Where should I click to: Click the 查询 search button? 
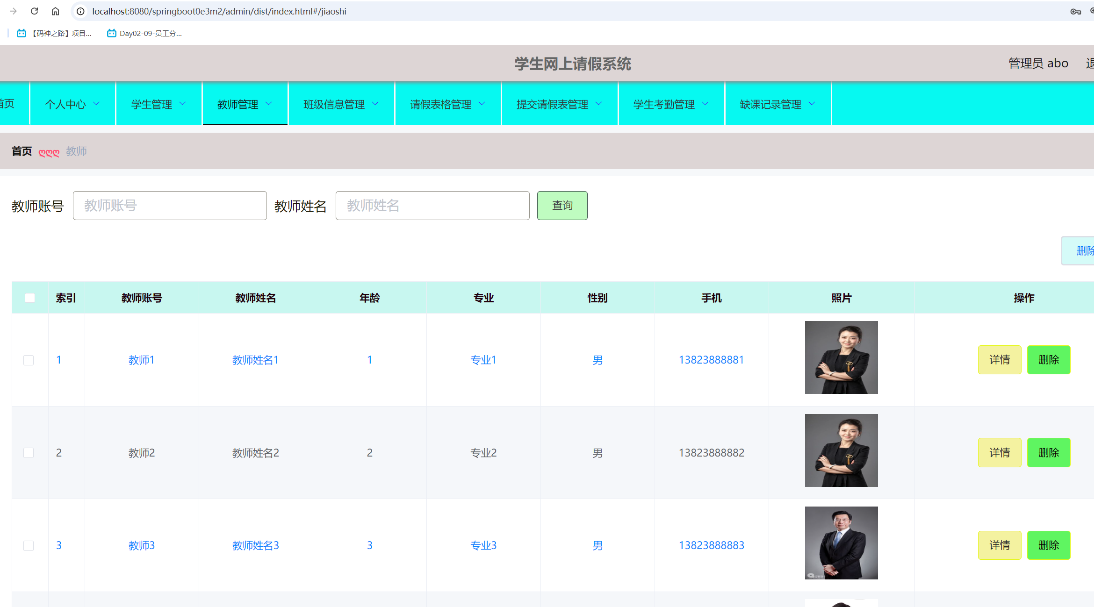click(x=562, y=205)
